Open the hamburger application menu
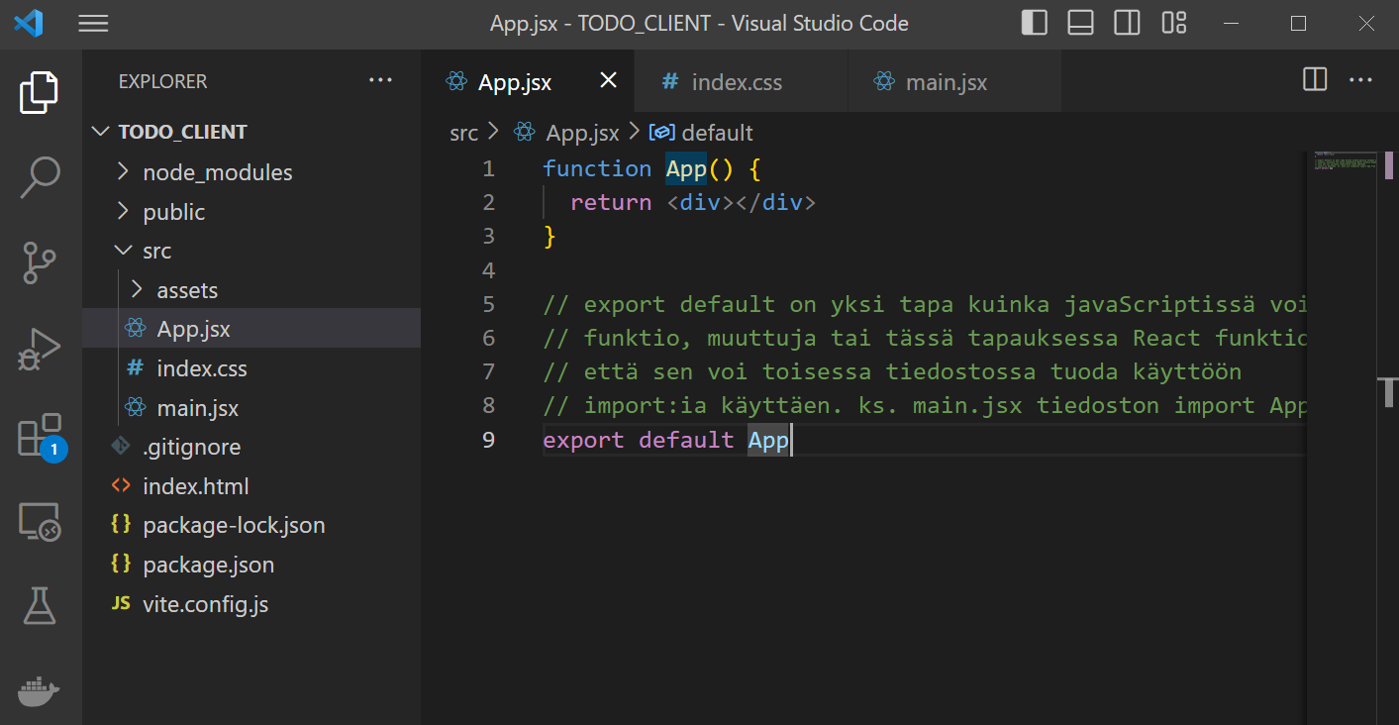The image size is (1399, 725). tap(93, 24)
